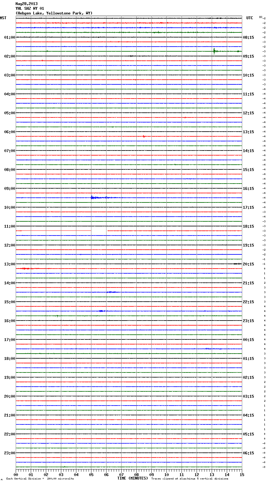Click the 09:15 UTC time label

248,56
